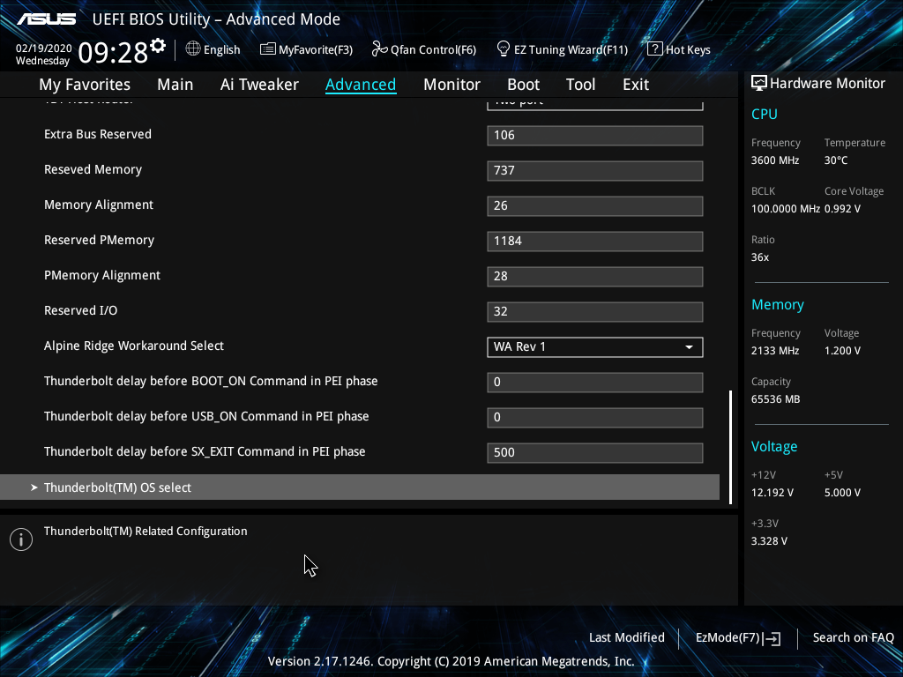The width and height of the screenshot is (903, 677).
Task: Click the BOOT_ON Command delay field
Action: pyautogui.click(x=595, y=383)
